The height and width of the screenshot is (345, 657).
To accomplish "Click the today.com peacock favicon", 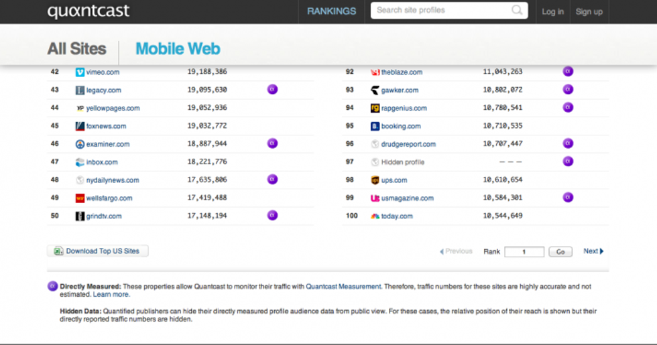I will [x=375, y=216].
